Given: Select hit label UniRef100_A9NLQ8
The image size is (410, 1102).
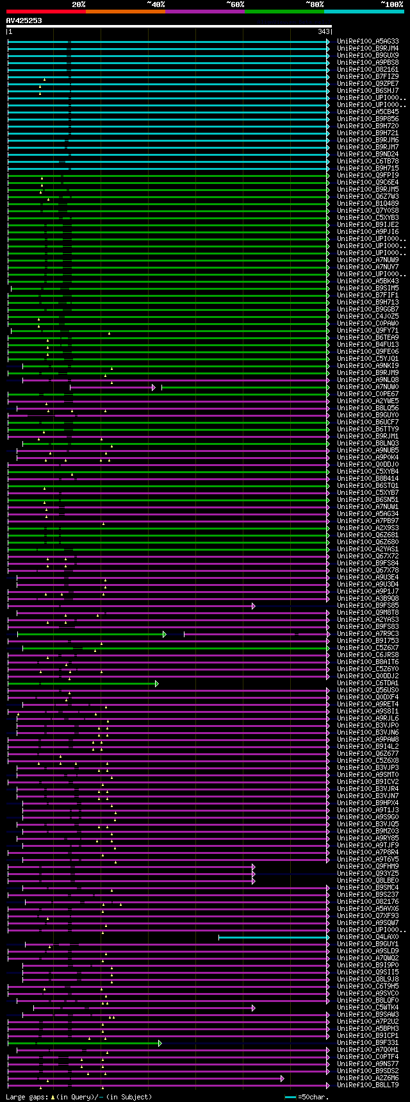Looking at the screenshot, I should (x=368, y=380).
